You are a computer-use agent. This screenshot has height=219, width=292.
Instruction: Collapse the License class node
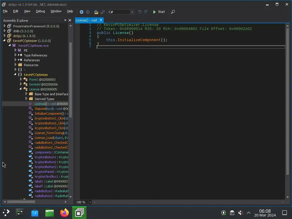tap(21, 89)
